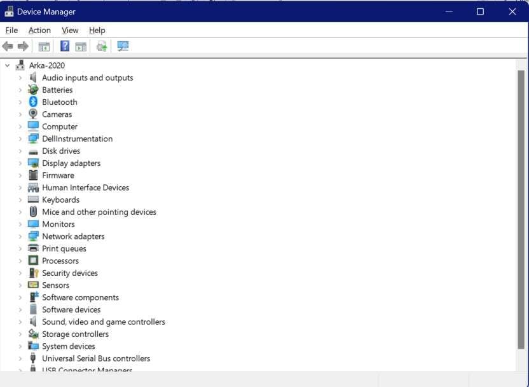Screen dimensions: 529x387
Task: Expand the Bluetooth category chevron
Action: coord(20,102)
